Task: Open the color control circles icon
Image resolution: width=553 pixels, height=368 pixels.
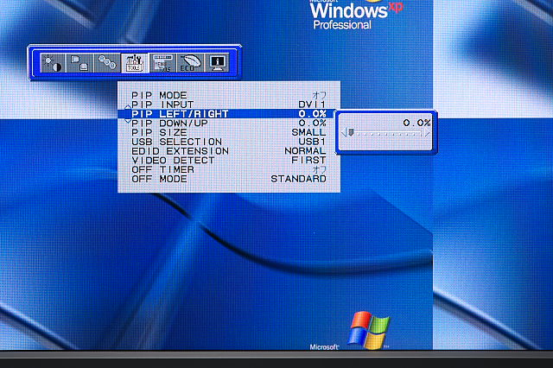Action: tap(106, 63)
